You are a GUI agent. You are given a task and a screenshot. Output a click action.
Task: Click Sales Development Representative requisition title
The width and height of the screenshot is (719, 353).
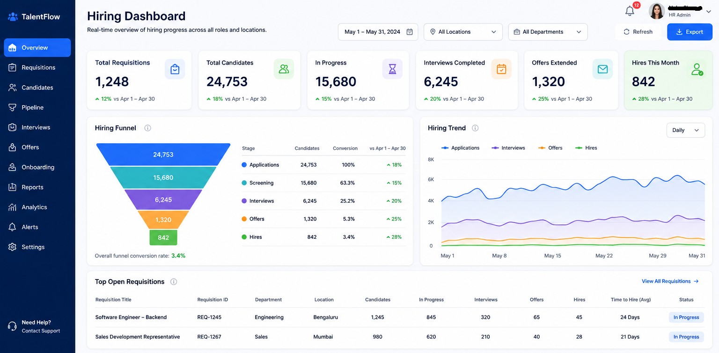tap(138, 337)
